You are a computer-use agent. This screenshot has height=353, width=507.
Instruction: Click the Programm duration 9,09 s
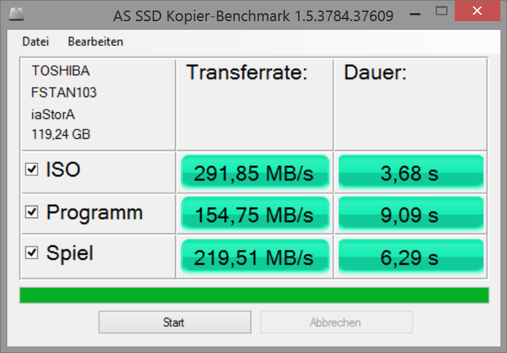410,214
